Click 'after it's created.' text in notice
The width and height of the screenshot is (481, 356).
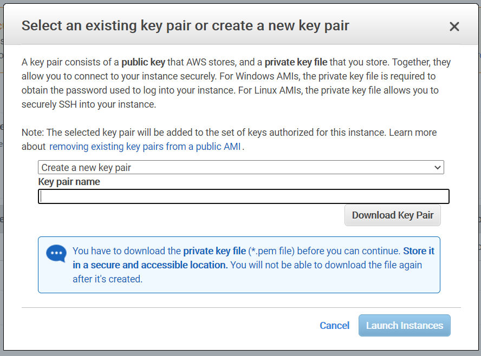coord(107,279)
